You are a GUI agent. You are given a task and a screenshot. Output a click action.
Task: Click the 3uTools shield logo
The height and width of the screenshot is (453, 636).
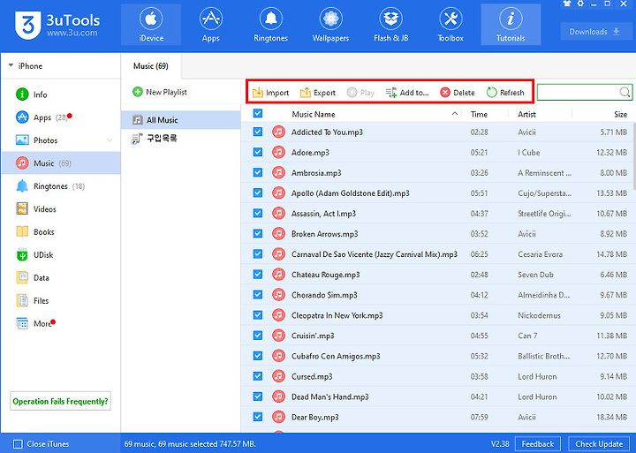click(27, 25)
